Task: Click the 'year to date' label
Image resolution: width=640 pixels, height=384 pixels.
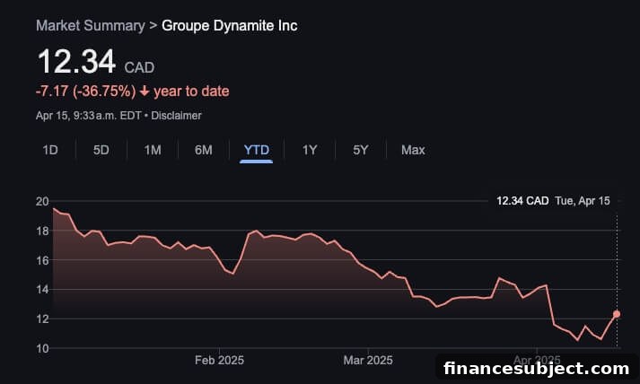Action: (191, 91)
